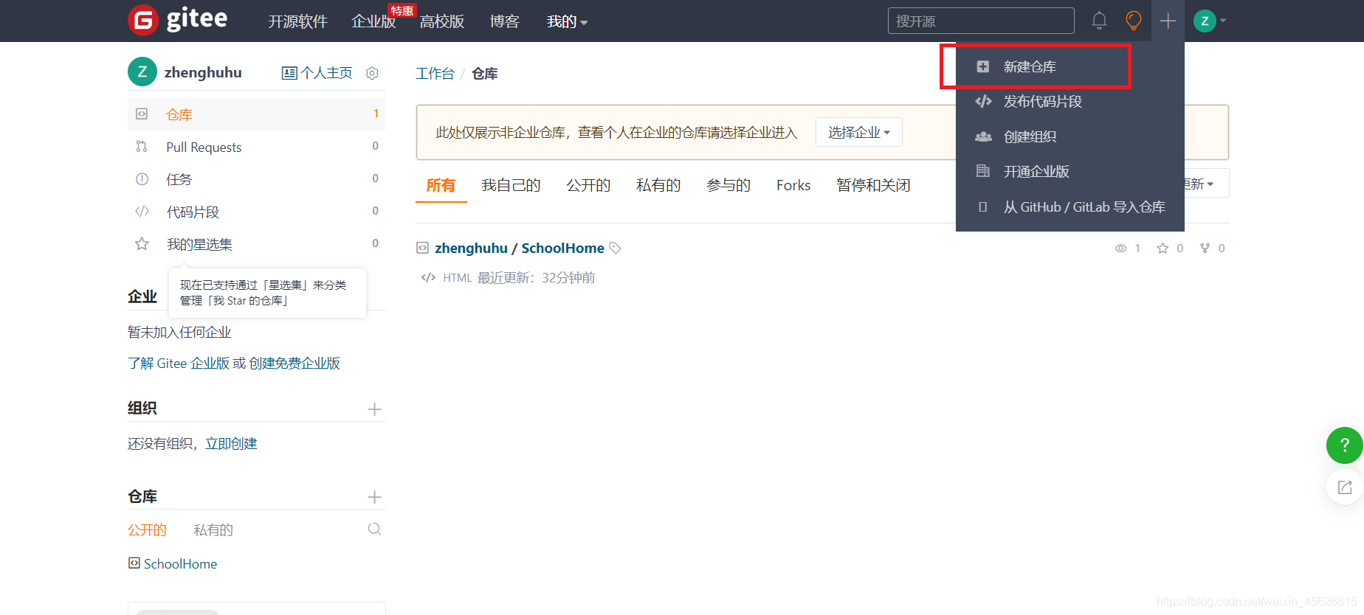Click the task icon beside 任务
This screenshot has height=615, width=1364.
point(142,179)
